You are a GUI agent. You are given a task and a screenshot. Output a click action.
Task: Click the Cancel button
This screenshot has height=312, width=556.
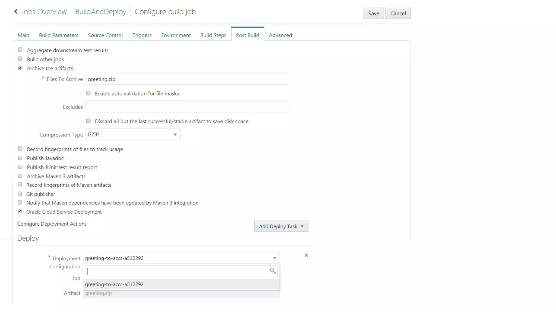[x=398, y=13]
